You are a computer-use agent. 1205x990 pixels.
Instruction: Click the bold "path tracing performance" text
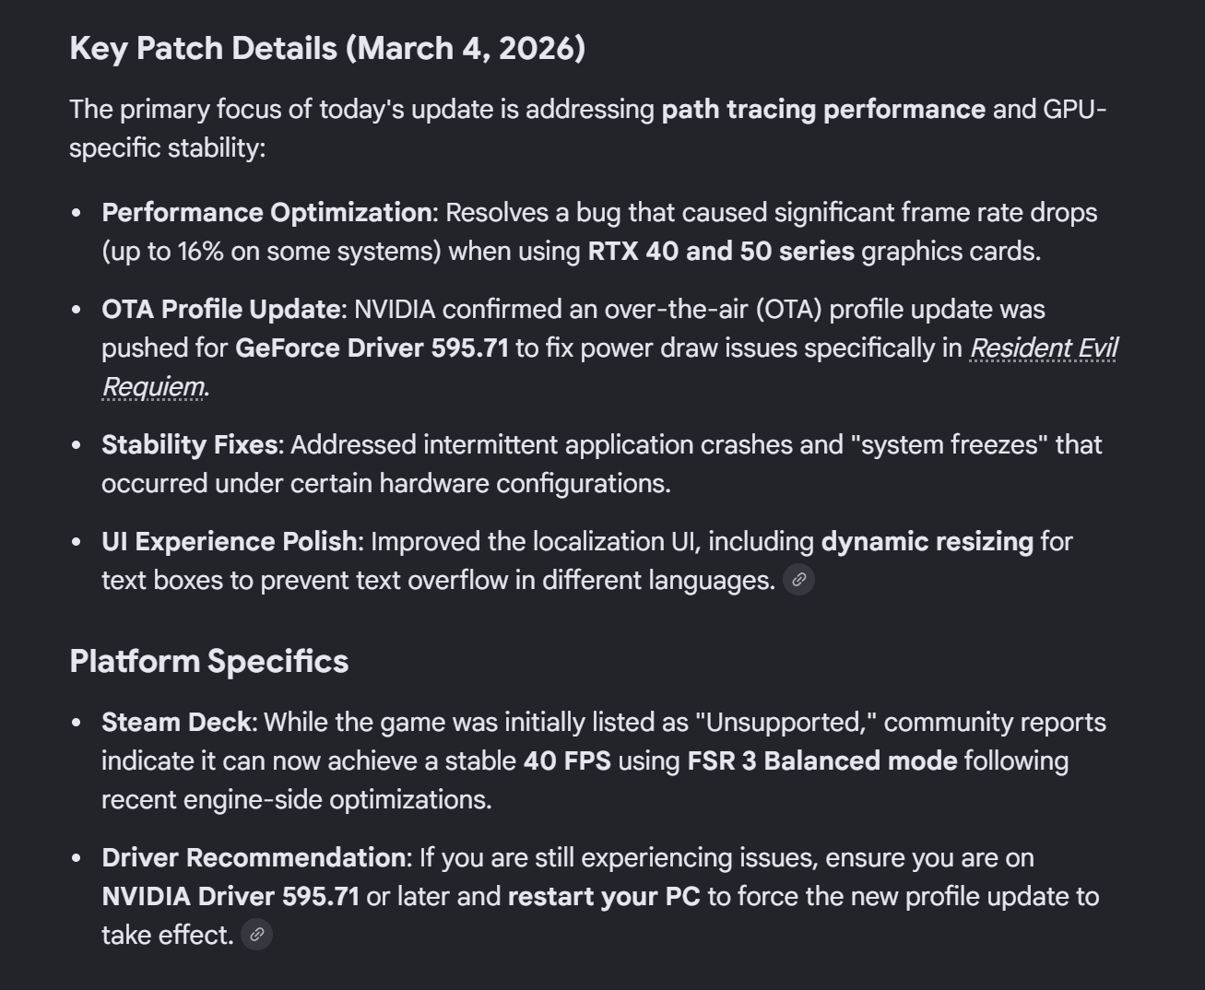tap(822, 109)
